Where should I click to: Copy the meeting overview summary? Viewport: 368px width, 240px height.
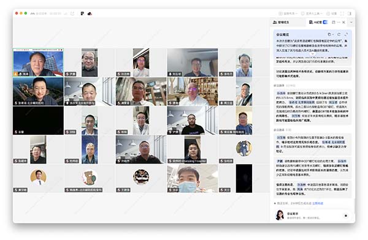coord(330,34)
